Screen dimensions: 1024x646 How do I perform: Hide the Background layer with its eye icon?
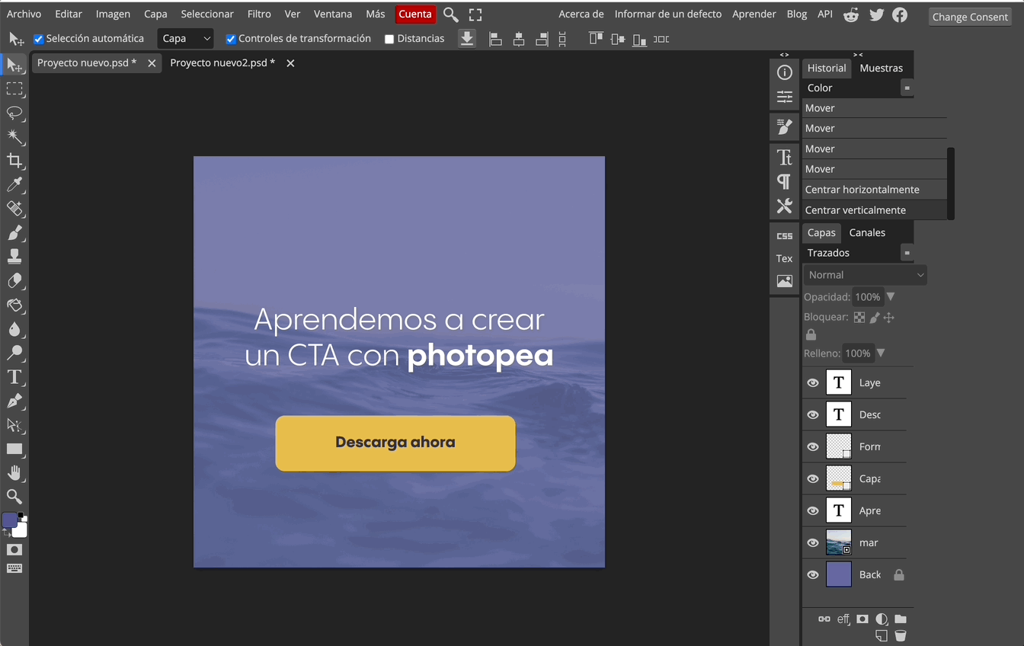(x=813, y=575)
